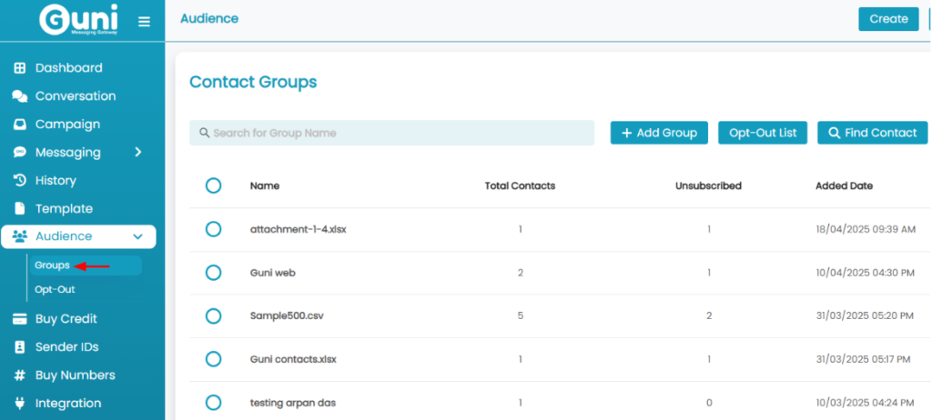Expand the Messaging submenu arrow
This screenshot has height=420, width=932.
coord(138,153)
